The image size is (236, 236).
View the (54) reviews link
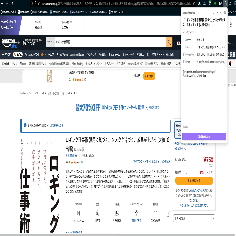(81, 162)
